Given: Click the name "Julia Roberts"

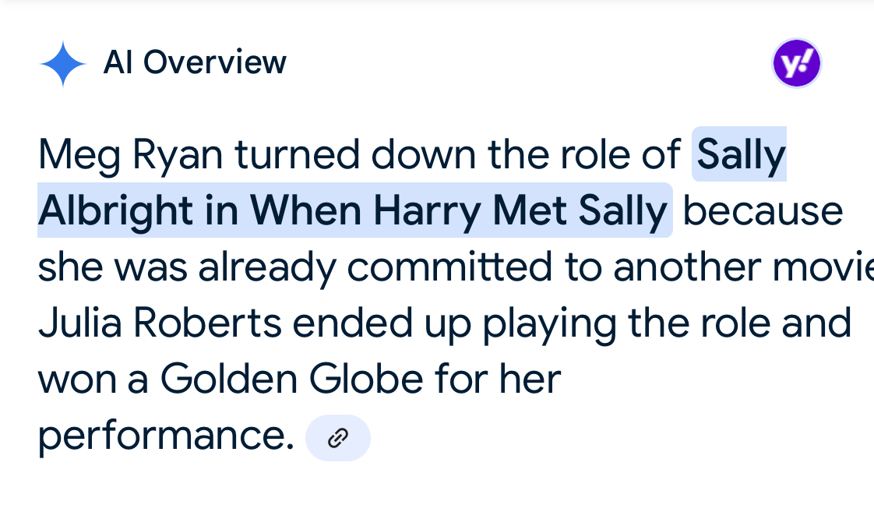Looking at the screenshot, I should [x=159, y=323].
